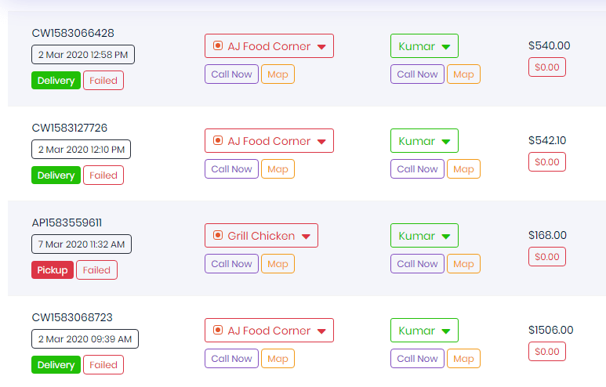Open AJ Food Corner dropdown for order CW1583066428

coord(269,46)
